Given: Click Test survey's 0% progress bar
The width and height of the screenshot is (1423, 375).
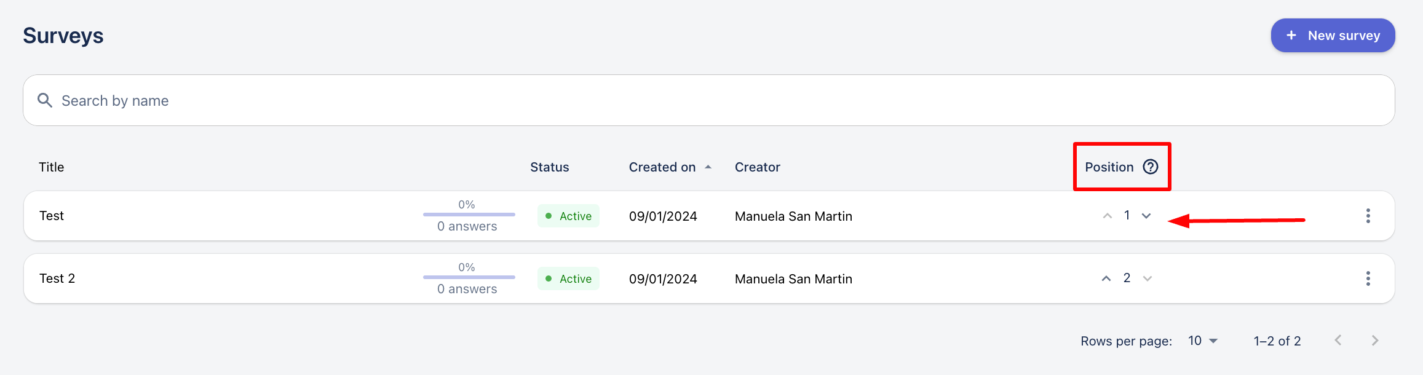Looking at the screenshot, I should (x=469, y=215).
